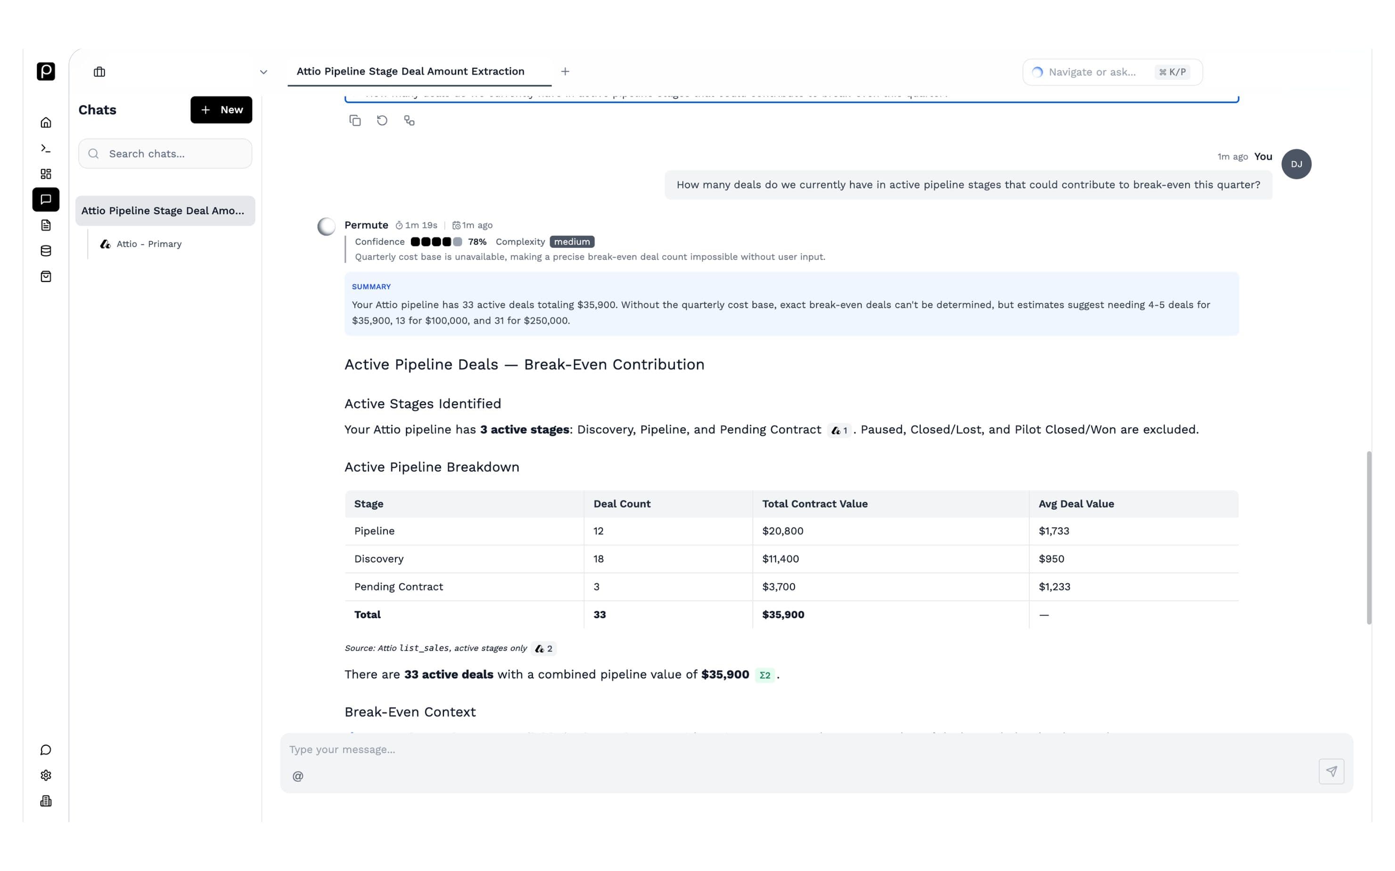Open the Attio citation 1 badge
This screenshot has height=871, width=1395.
(839, 430)
